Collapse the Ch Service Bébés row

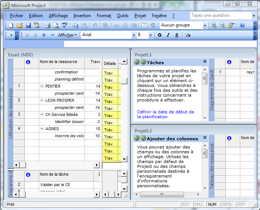42,115
